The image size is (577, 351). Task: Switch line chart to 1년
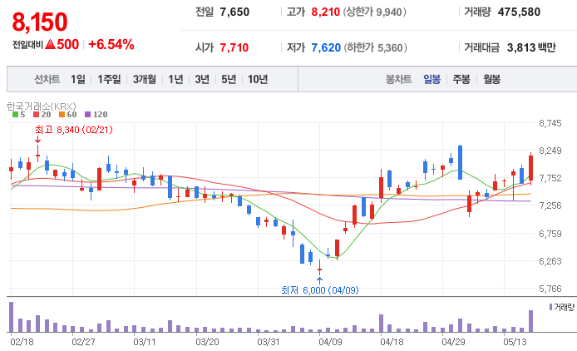click(175, 79)
